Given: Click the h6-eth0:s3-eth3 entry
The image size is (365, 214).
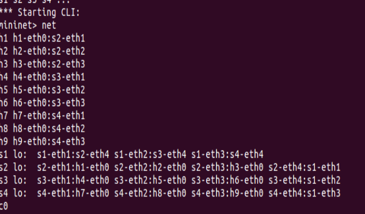Looking at the screenshot, I should (49, 103).
